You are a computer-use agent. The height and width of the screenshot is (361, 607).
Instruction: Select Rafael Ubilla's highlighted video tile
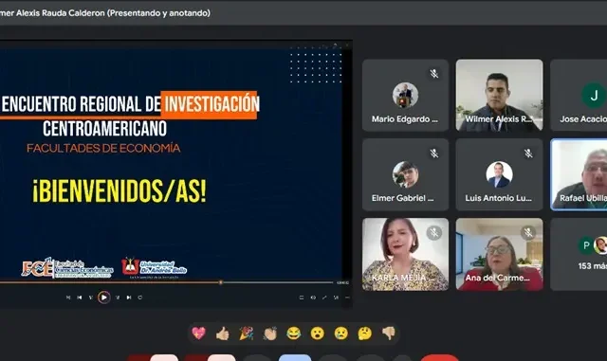(579, 174)
